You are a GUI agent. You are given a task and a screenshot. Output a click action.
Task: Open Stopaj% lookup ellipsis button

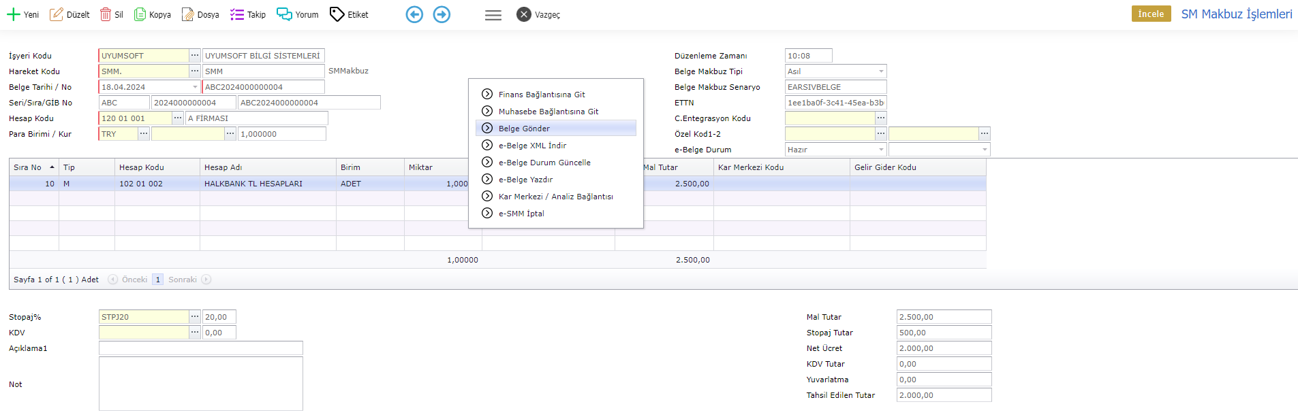pos(195,316)
